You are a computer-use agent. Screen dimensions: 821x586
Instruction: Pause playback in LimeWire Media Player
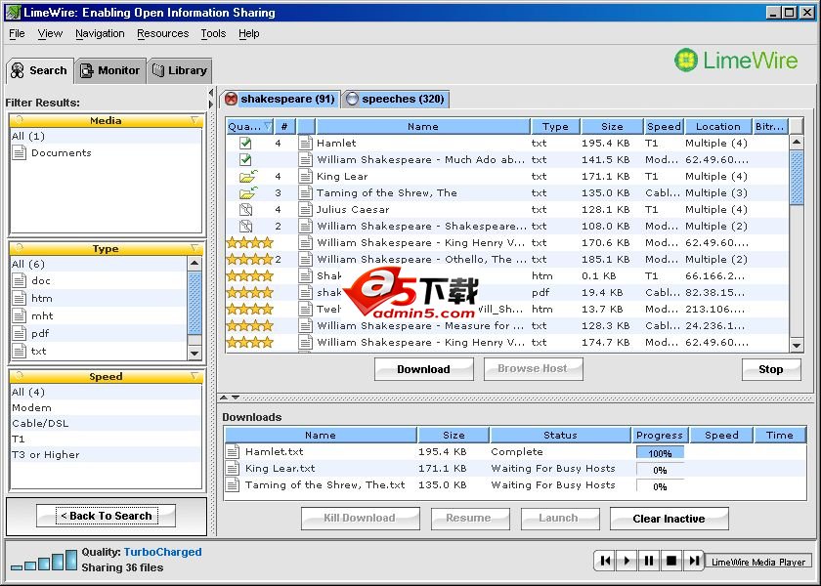pyautogui.click(x=649, y=561)
